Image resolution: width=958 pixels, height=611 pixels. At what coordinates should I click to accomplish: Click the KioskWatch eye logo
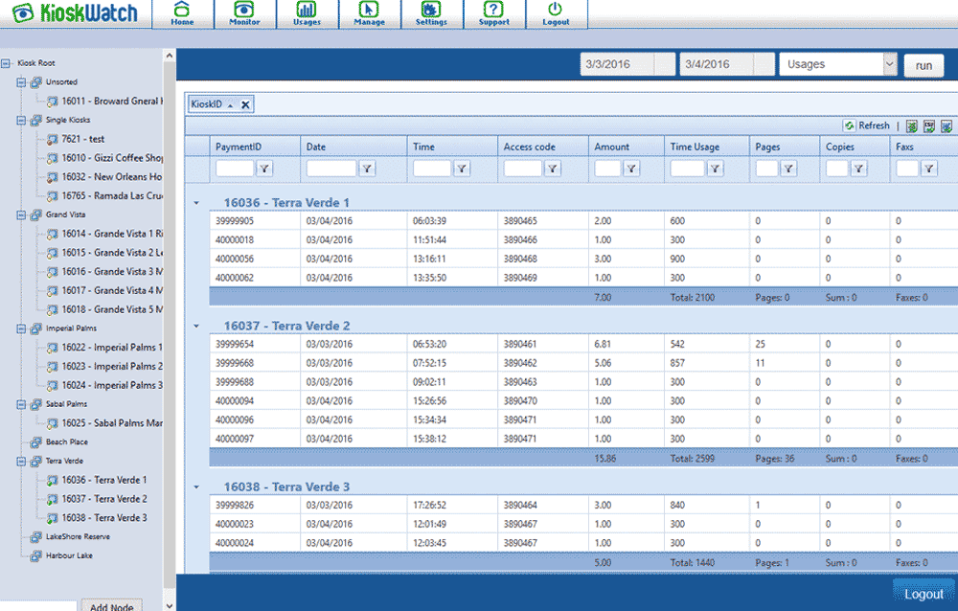[23, 12]
